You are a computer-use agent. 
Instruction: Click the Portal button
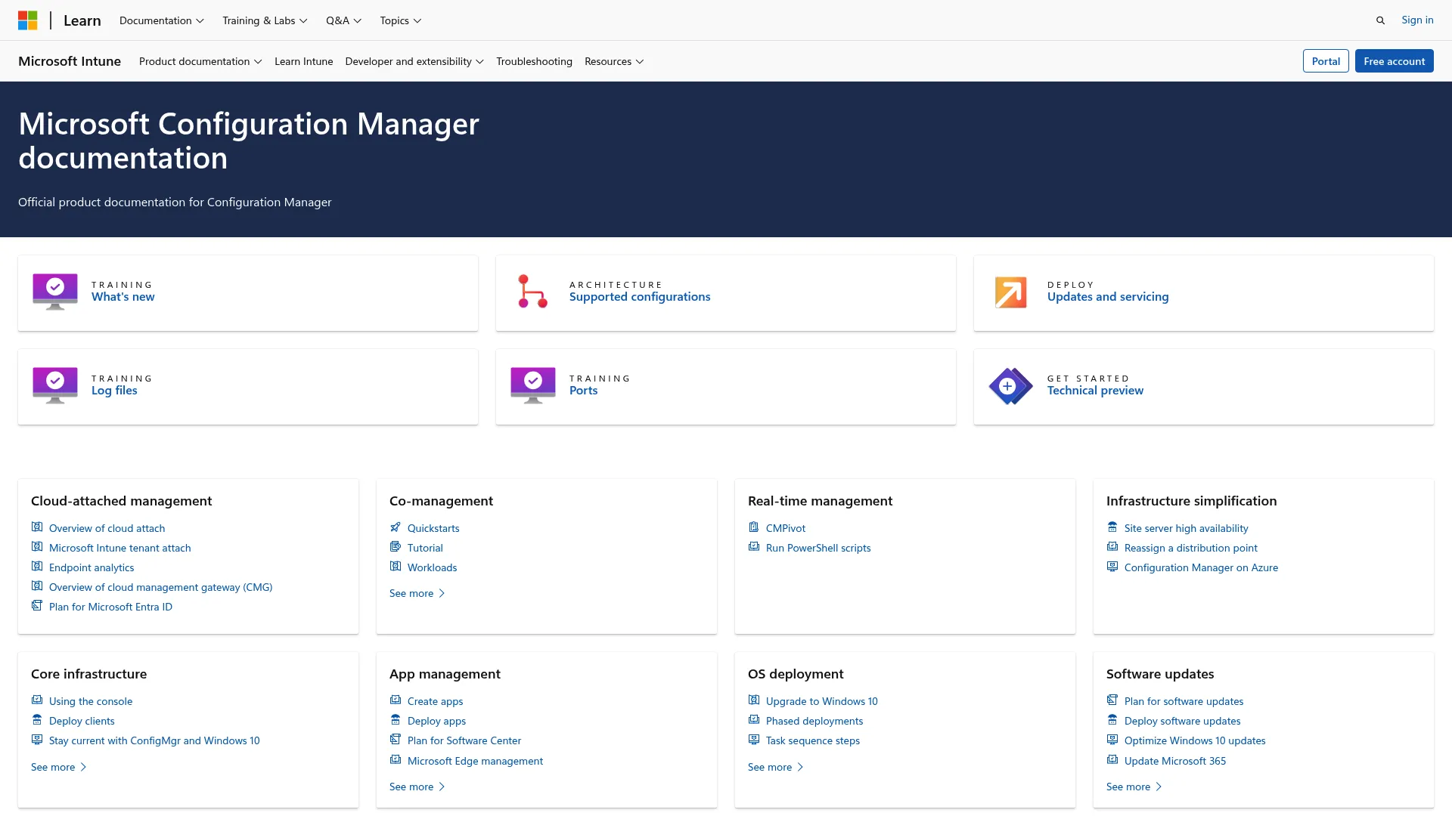1326,61
